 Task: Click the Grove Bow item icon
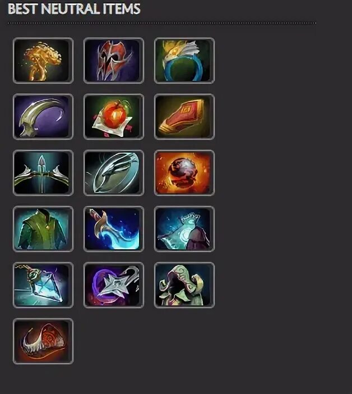[x=43, y=173]
